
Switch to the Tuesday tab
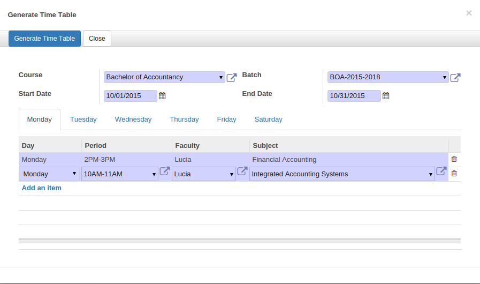pos(83,119)
